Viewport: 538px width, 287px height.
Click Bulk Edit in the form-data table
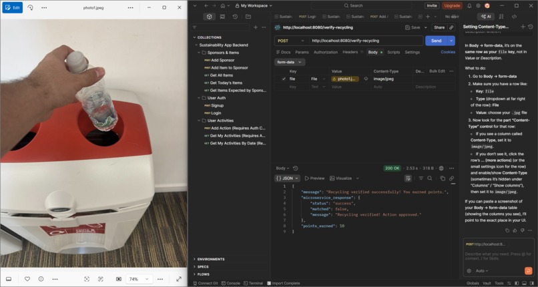[x=437, y=71]
